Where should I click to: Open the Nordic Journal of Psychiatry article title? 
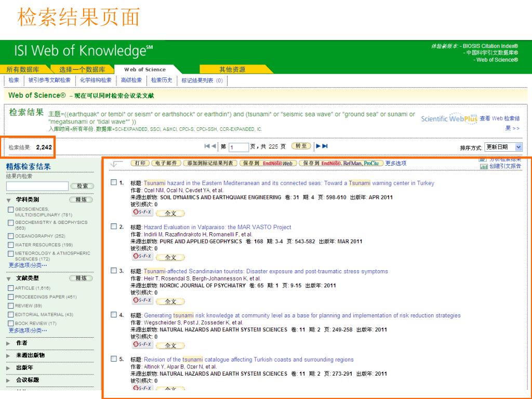(265, 271)
